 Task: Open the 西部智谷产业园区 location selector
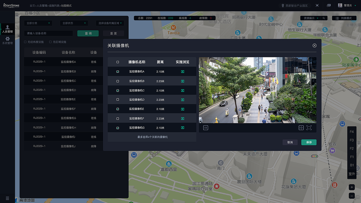tap(295, 6)
